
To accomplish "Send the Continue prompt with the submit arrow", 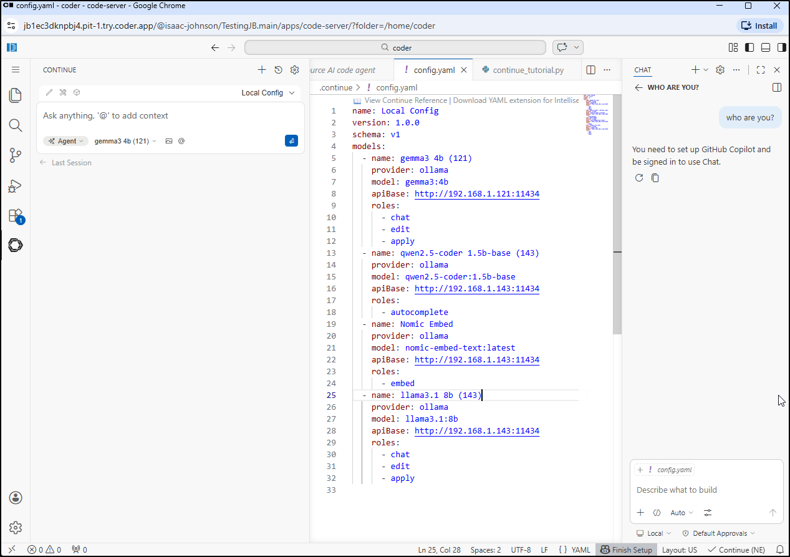I will pos(291,141).
